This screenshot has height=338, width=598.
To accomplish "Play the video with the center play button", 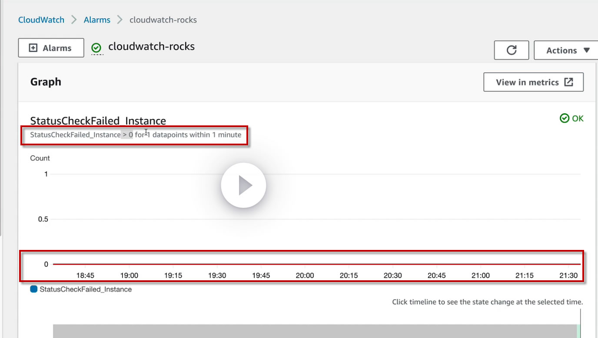I will (243, 185).
